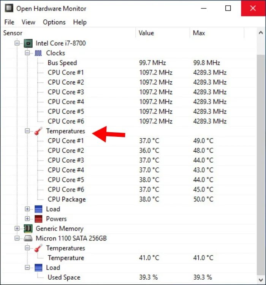Click the Open Hardware Monitor app icon

(x=9, y=8)
